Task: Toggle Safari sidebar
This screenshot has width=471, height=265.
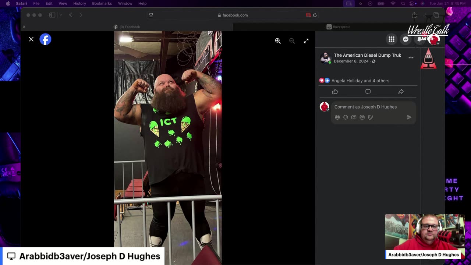Action: (52, 15)
